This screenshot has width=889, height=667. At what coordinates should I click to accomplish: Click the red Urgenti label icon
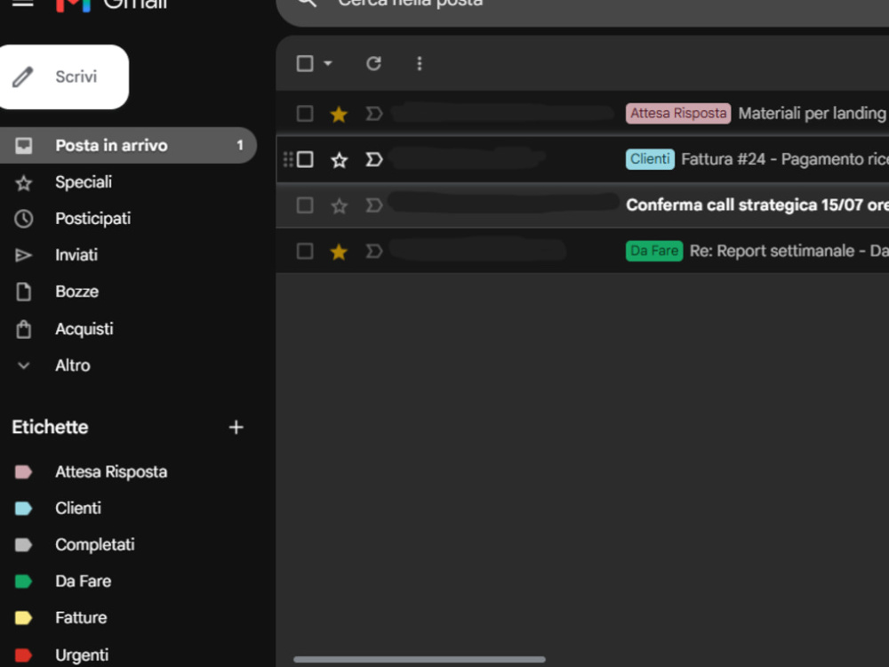[23, 655]
